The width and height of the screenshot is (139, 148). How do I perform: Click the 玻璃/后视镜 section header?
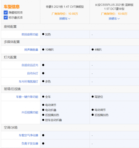12,89
